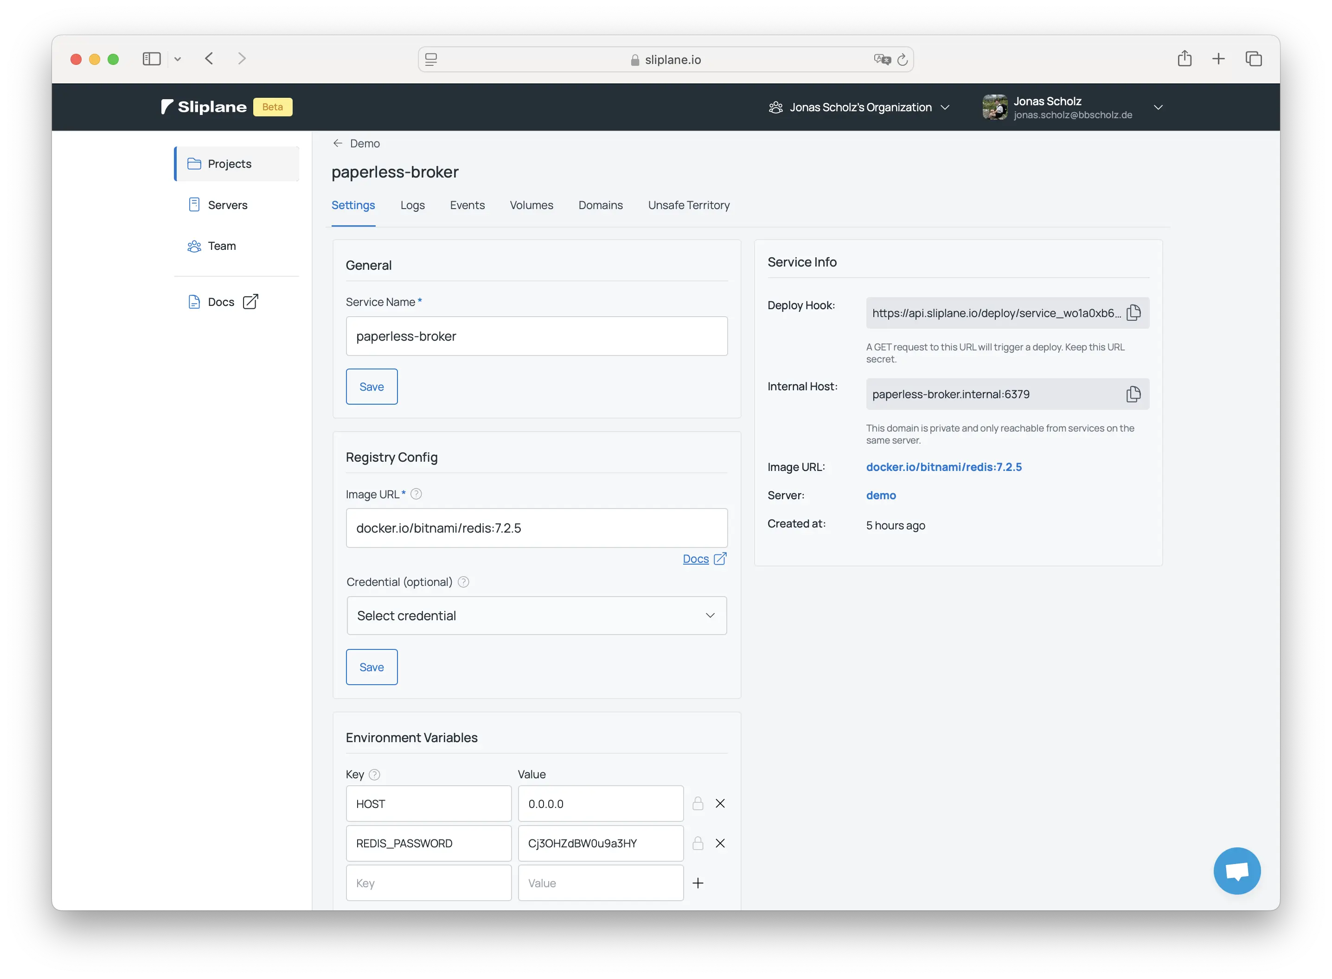Image resolution: width=1332 pixels, height=979 pixels.
Task: Open the docker.io/bitnami/redis image link
Action: 944,467
